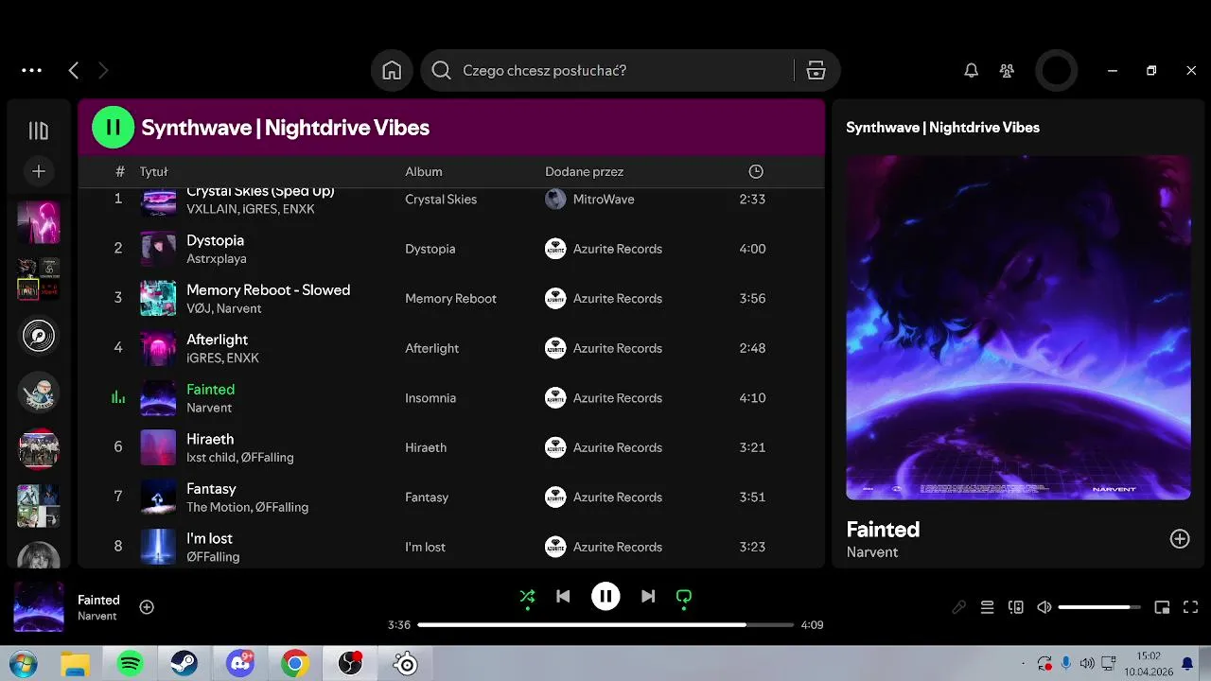Create a new playlist with plus button
This screenshot has width=1211, height=681.
coord(39,171)
